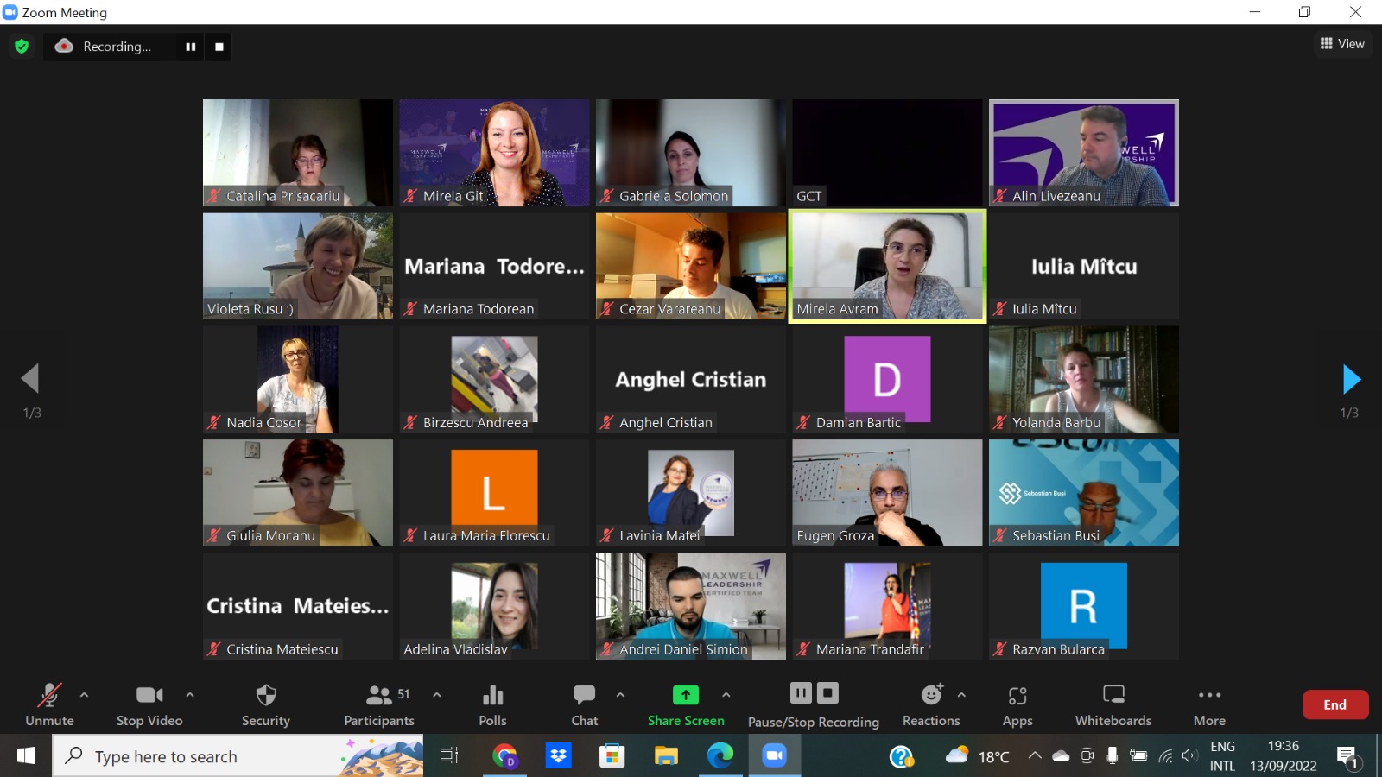Open Whiteboards from the toolbar

(1113, 704)
